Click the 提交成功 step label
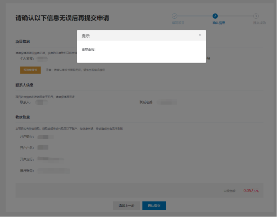This screenshot has height=217, width=277. pyautogui.click(x=259, y=23)
